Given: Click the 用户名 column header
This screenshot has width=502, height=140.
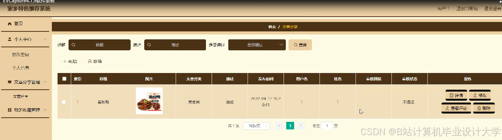Looking at the screenshot, I should 302,79.
